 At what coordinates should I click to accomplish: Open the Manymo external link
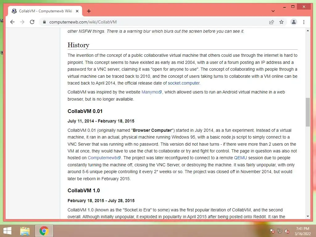tap(152, 92)
